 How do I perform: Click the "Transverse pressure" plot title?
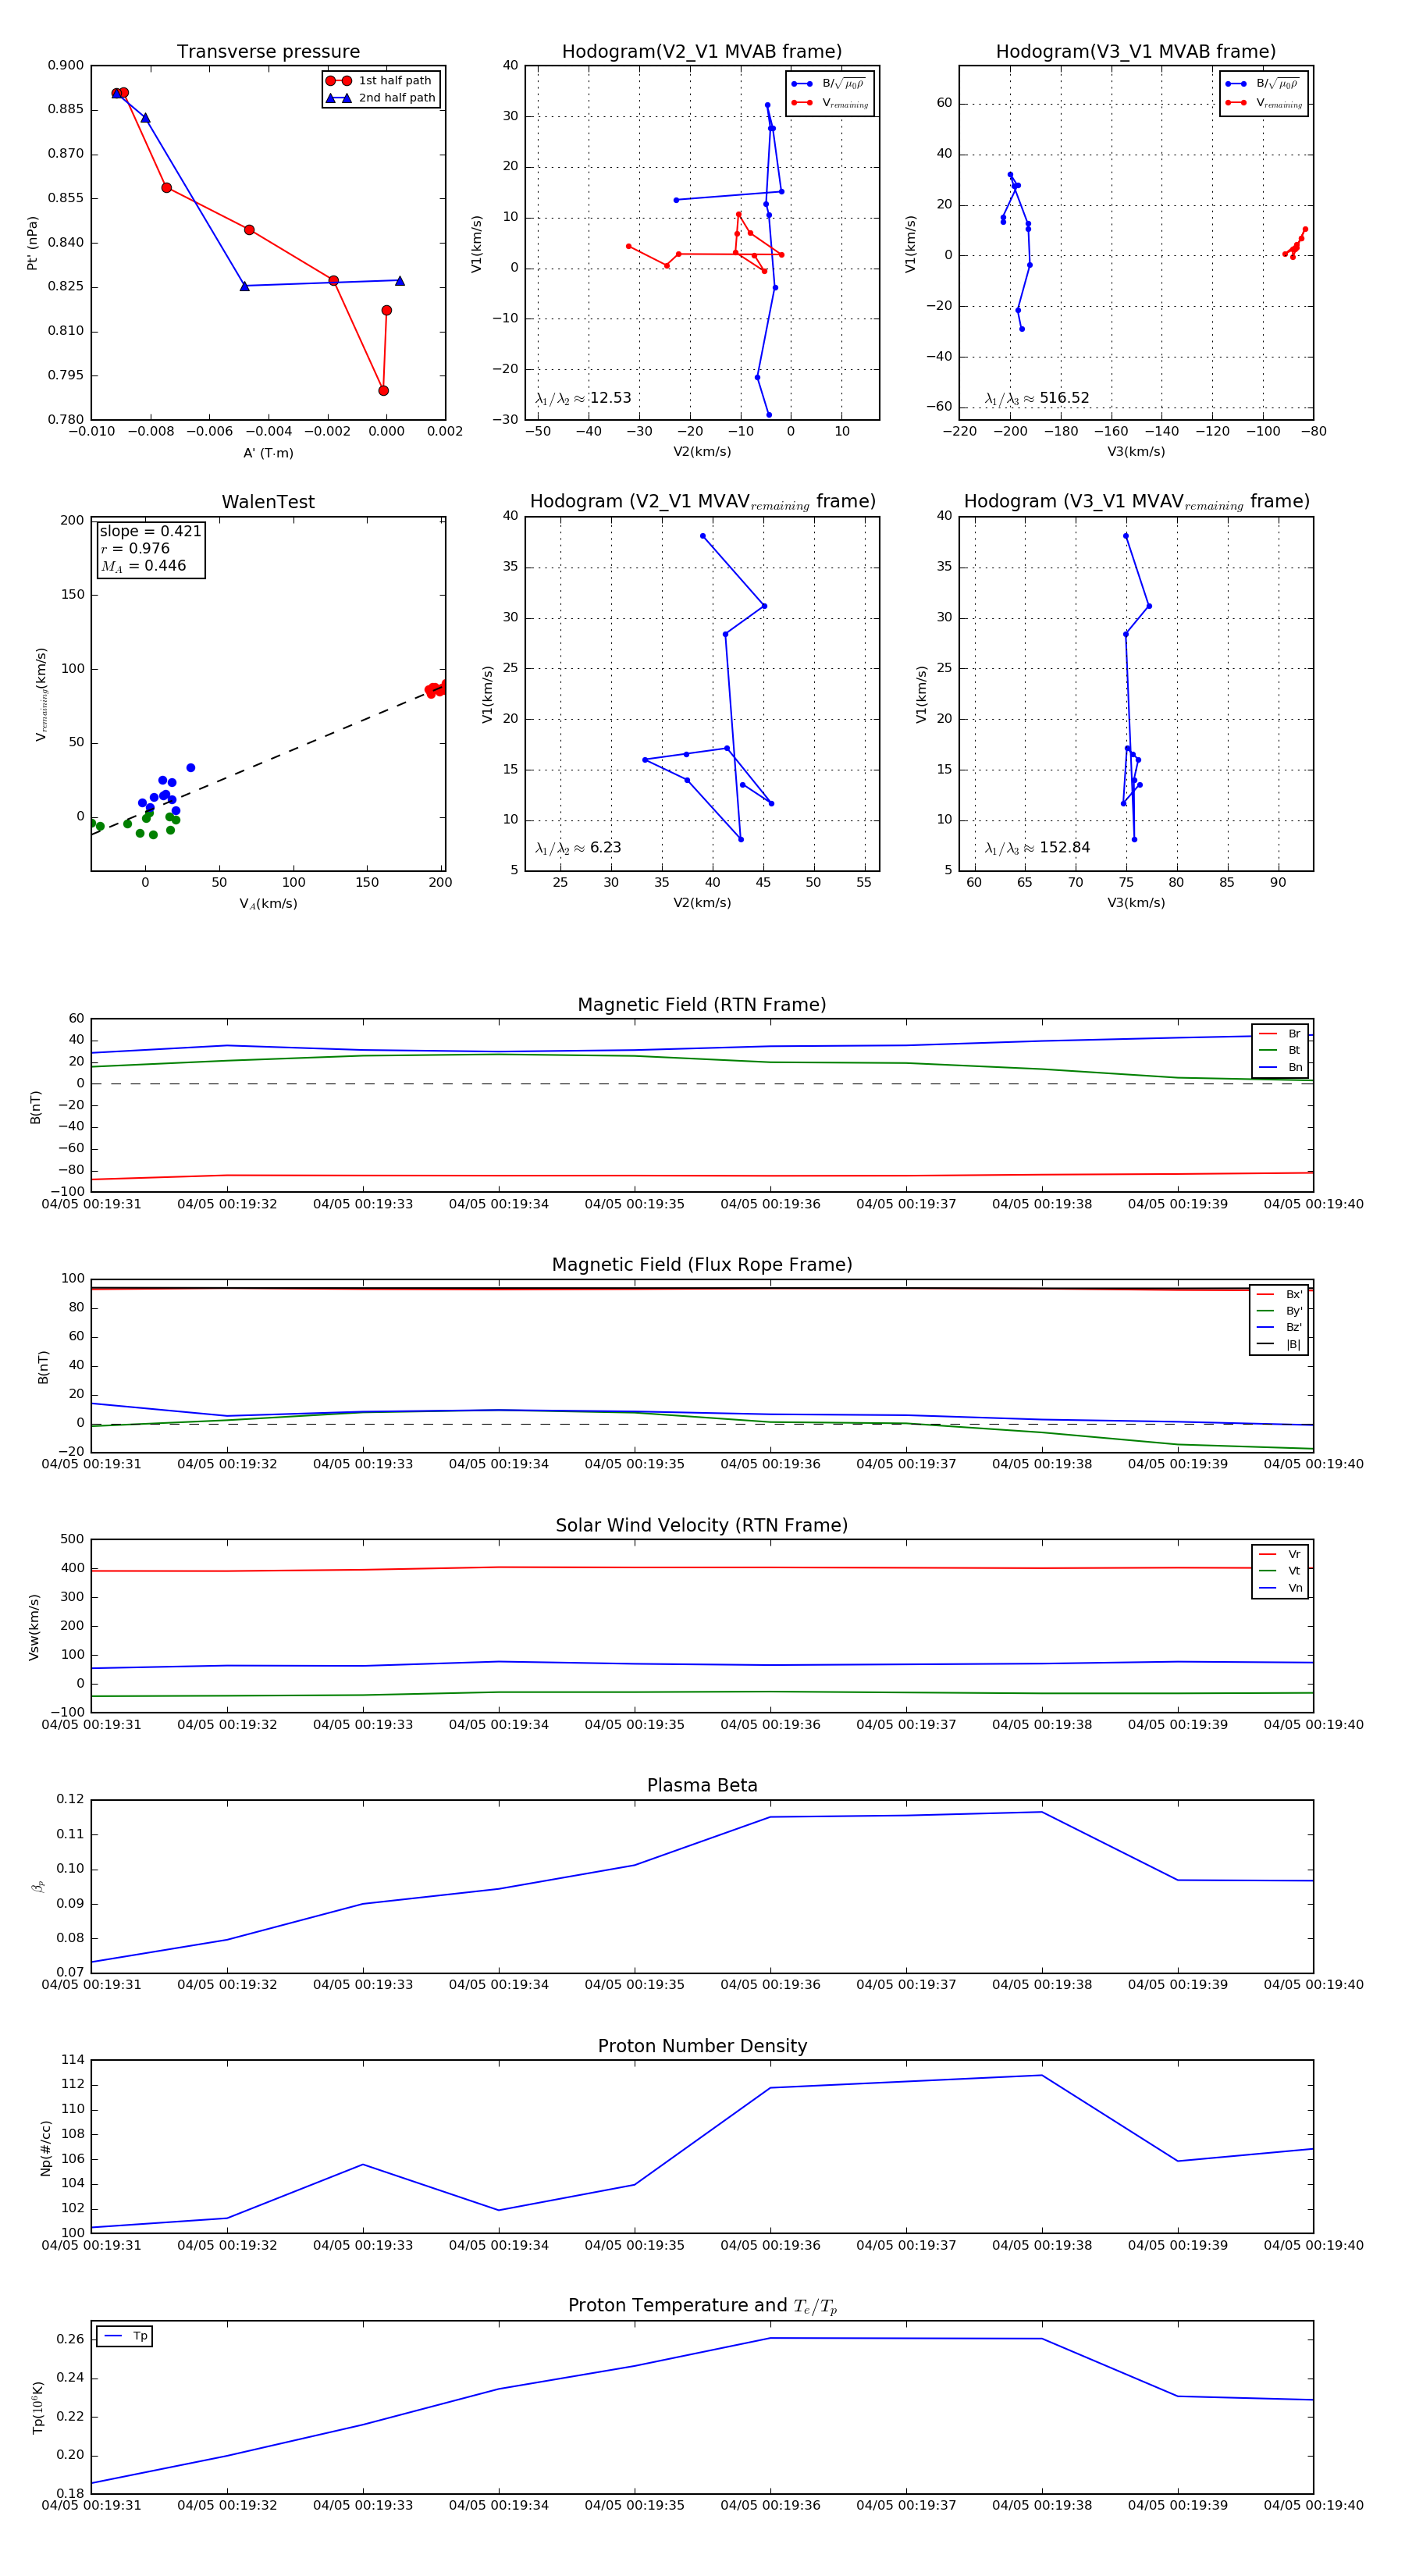268,52
